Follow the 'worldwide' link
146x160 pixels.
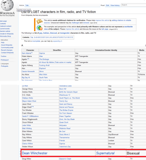point(128,27)
